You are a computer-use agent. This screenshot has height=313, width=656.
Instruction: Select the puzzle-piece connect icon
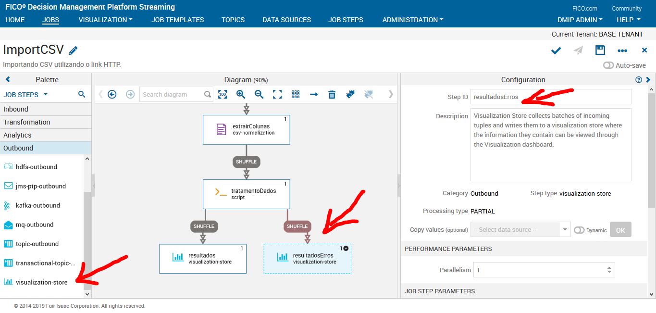pyautogui.click(x=350, y=94)
